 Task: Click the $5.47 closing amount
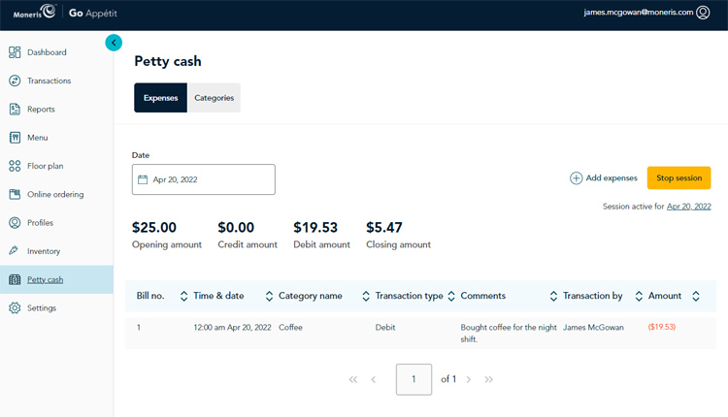pyautogui.click(x=384, y=227)
